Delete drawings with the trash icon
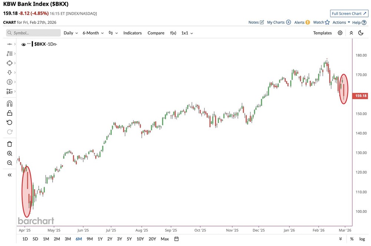 click(10, 144)
